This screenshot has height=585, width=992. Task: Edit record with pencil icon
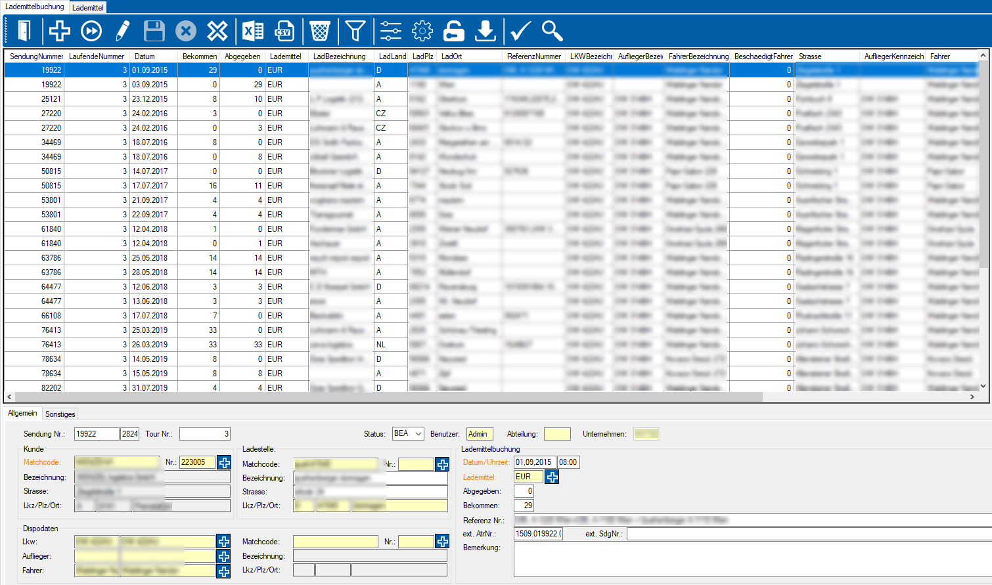point(123,31)
